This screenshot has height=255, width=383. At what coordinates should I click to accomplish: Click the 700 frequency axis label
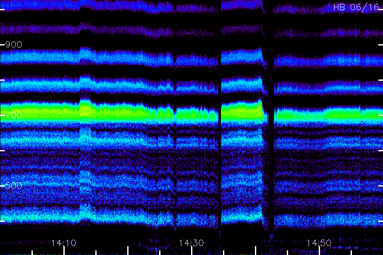pos(14,115)
